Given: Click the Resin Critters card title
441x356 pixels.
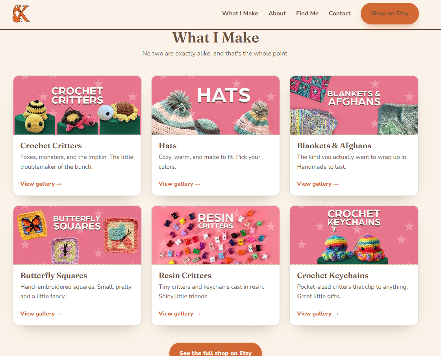Looking at the screenshot, I should click(x=185, y=275).
